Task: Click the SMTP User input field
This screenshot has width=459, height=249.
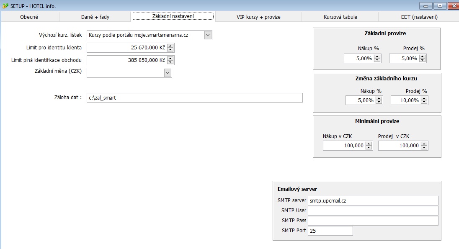Action: (373, 210)
